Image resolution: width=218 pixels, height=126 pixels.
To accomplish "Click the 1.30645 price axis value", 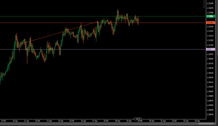I will [x=210, y=68].
